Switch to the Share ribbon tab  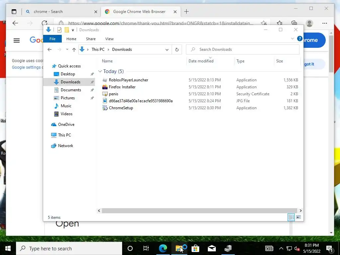pos(91,39)
